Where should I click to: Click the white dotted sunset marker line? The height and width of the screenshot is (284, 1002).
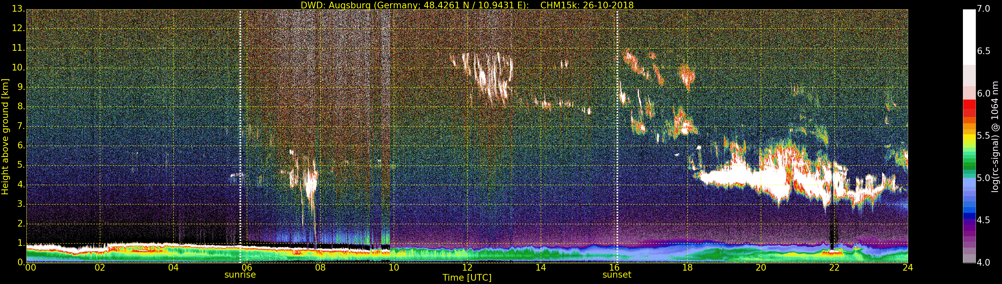tap(617, 136)
